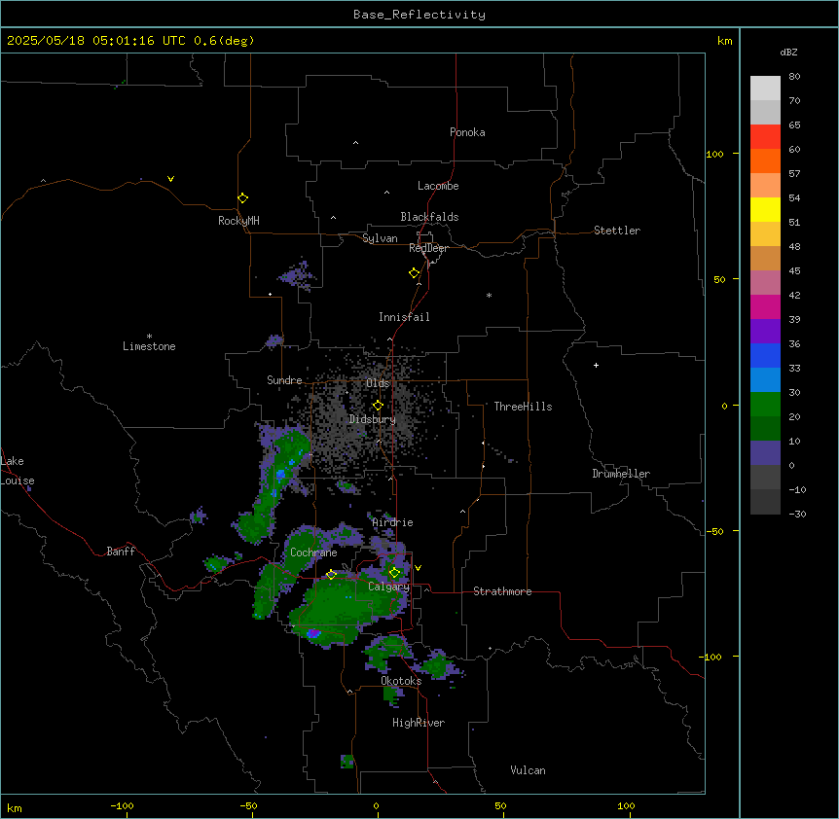Click the Calgary city label
The width and height of the screenshot is (839, 819).
(388, 587)
